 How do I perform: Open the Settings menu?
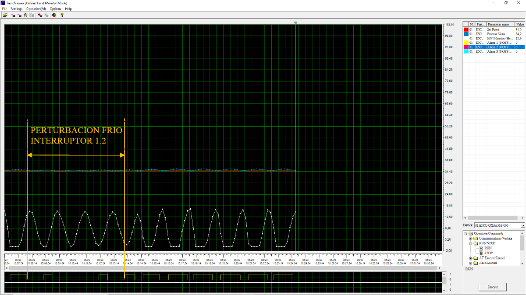click(x=17, y=9)
